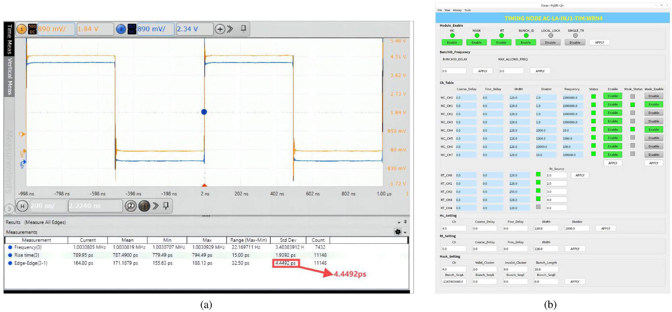The width and height of the screenshot is (672, 312).
Task: Click the BUNCHID_DELAY input field
Action: (454, 71)
